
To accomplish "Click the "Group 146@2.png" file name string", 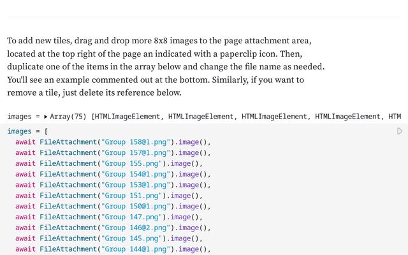I will [x=136, y=228].
